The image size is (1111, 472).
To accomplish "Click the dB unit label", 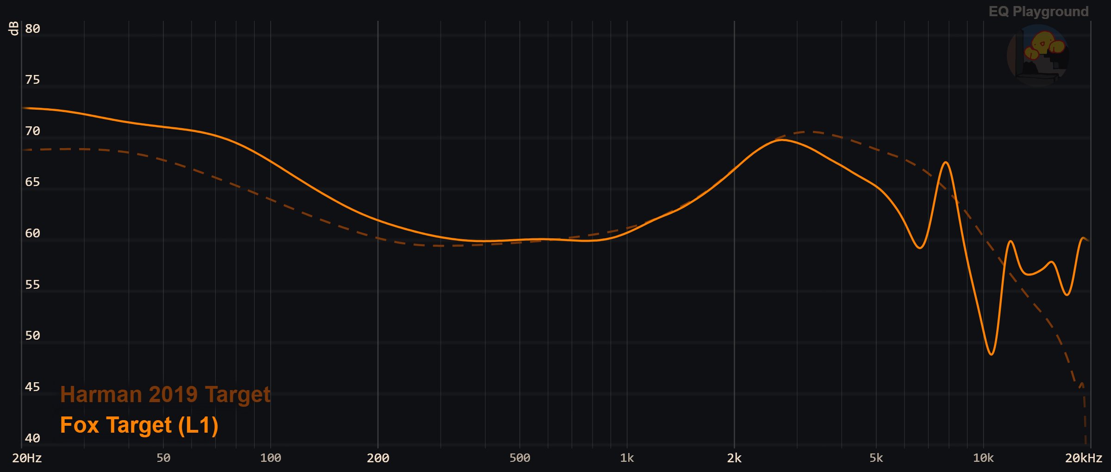I will coord(14,28).
